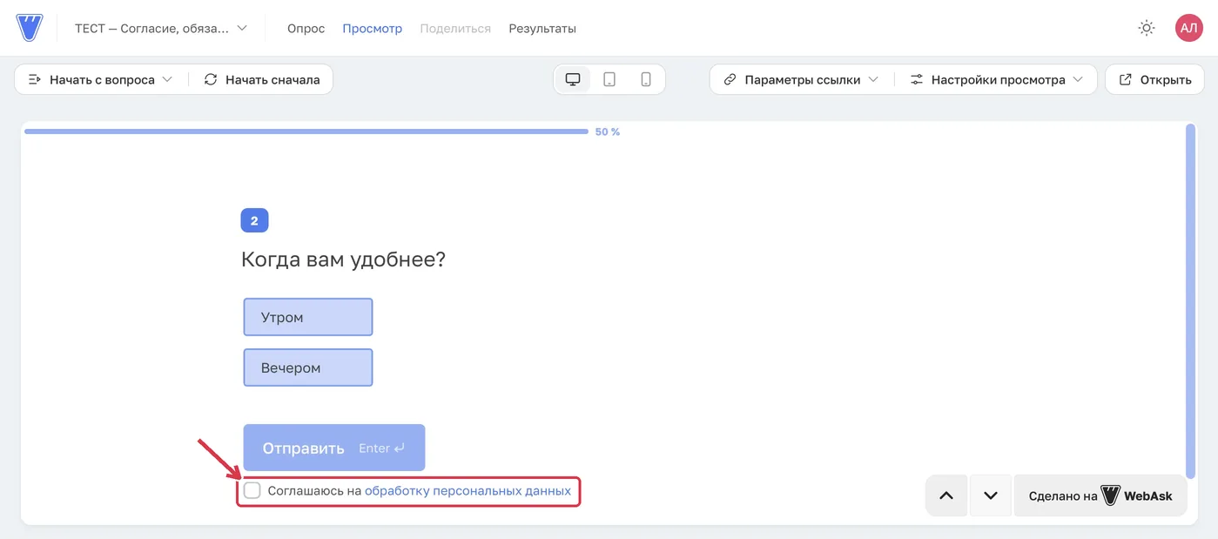Select the Вечером answer option
The width and height of the screenshot is (1218, 539).
coord(308,367)
